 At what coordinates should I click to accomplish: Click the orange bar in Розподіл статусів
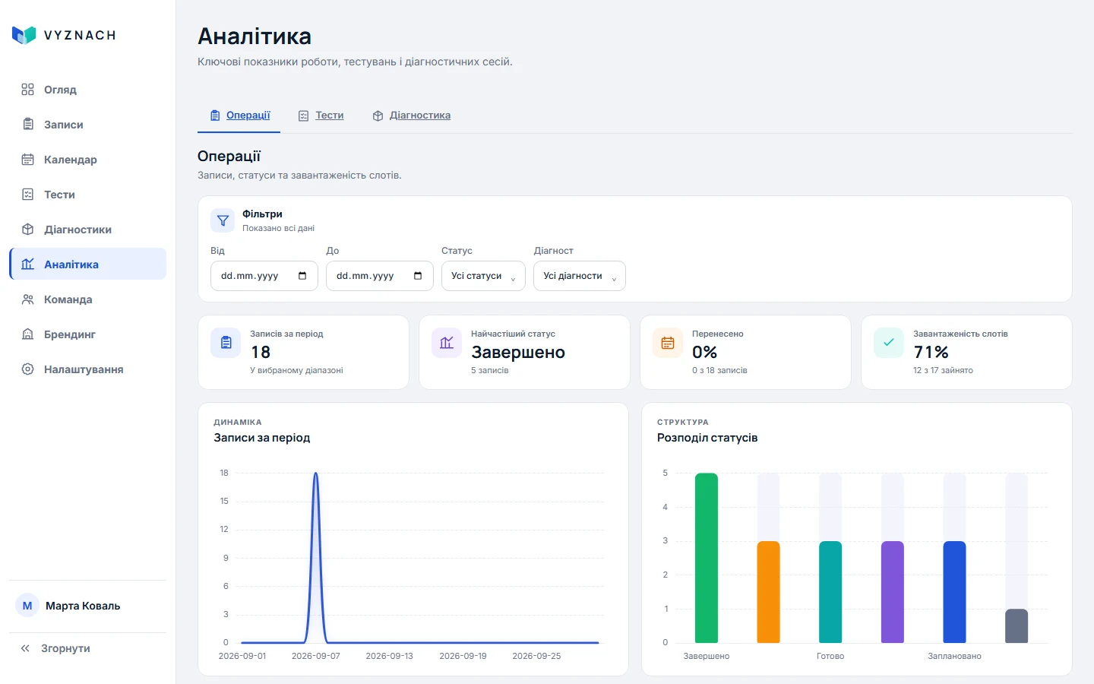769,592
